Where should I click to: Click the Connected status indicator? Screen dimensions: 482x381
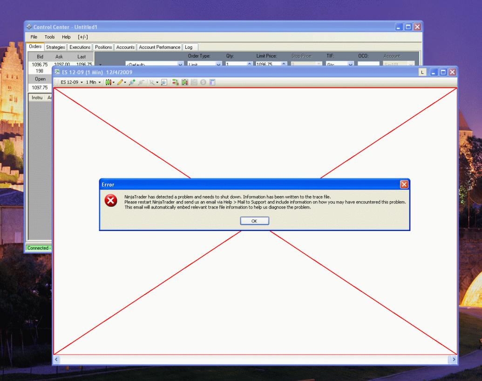(x=39, y=248)
